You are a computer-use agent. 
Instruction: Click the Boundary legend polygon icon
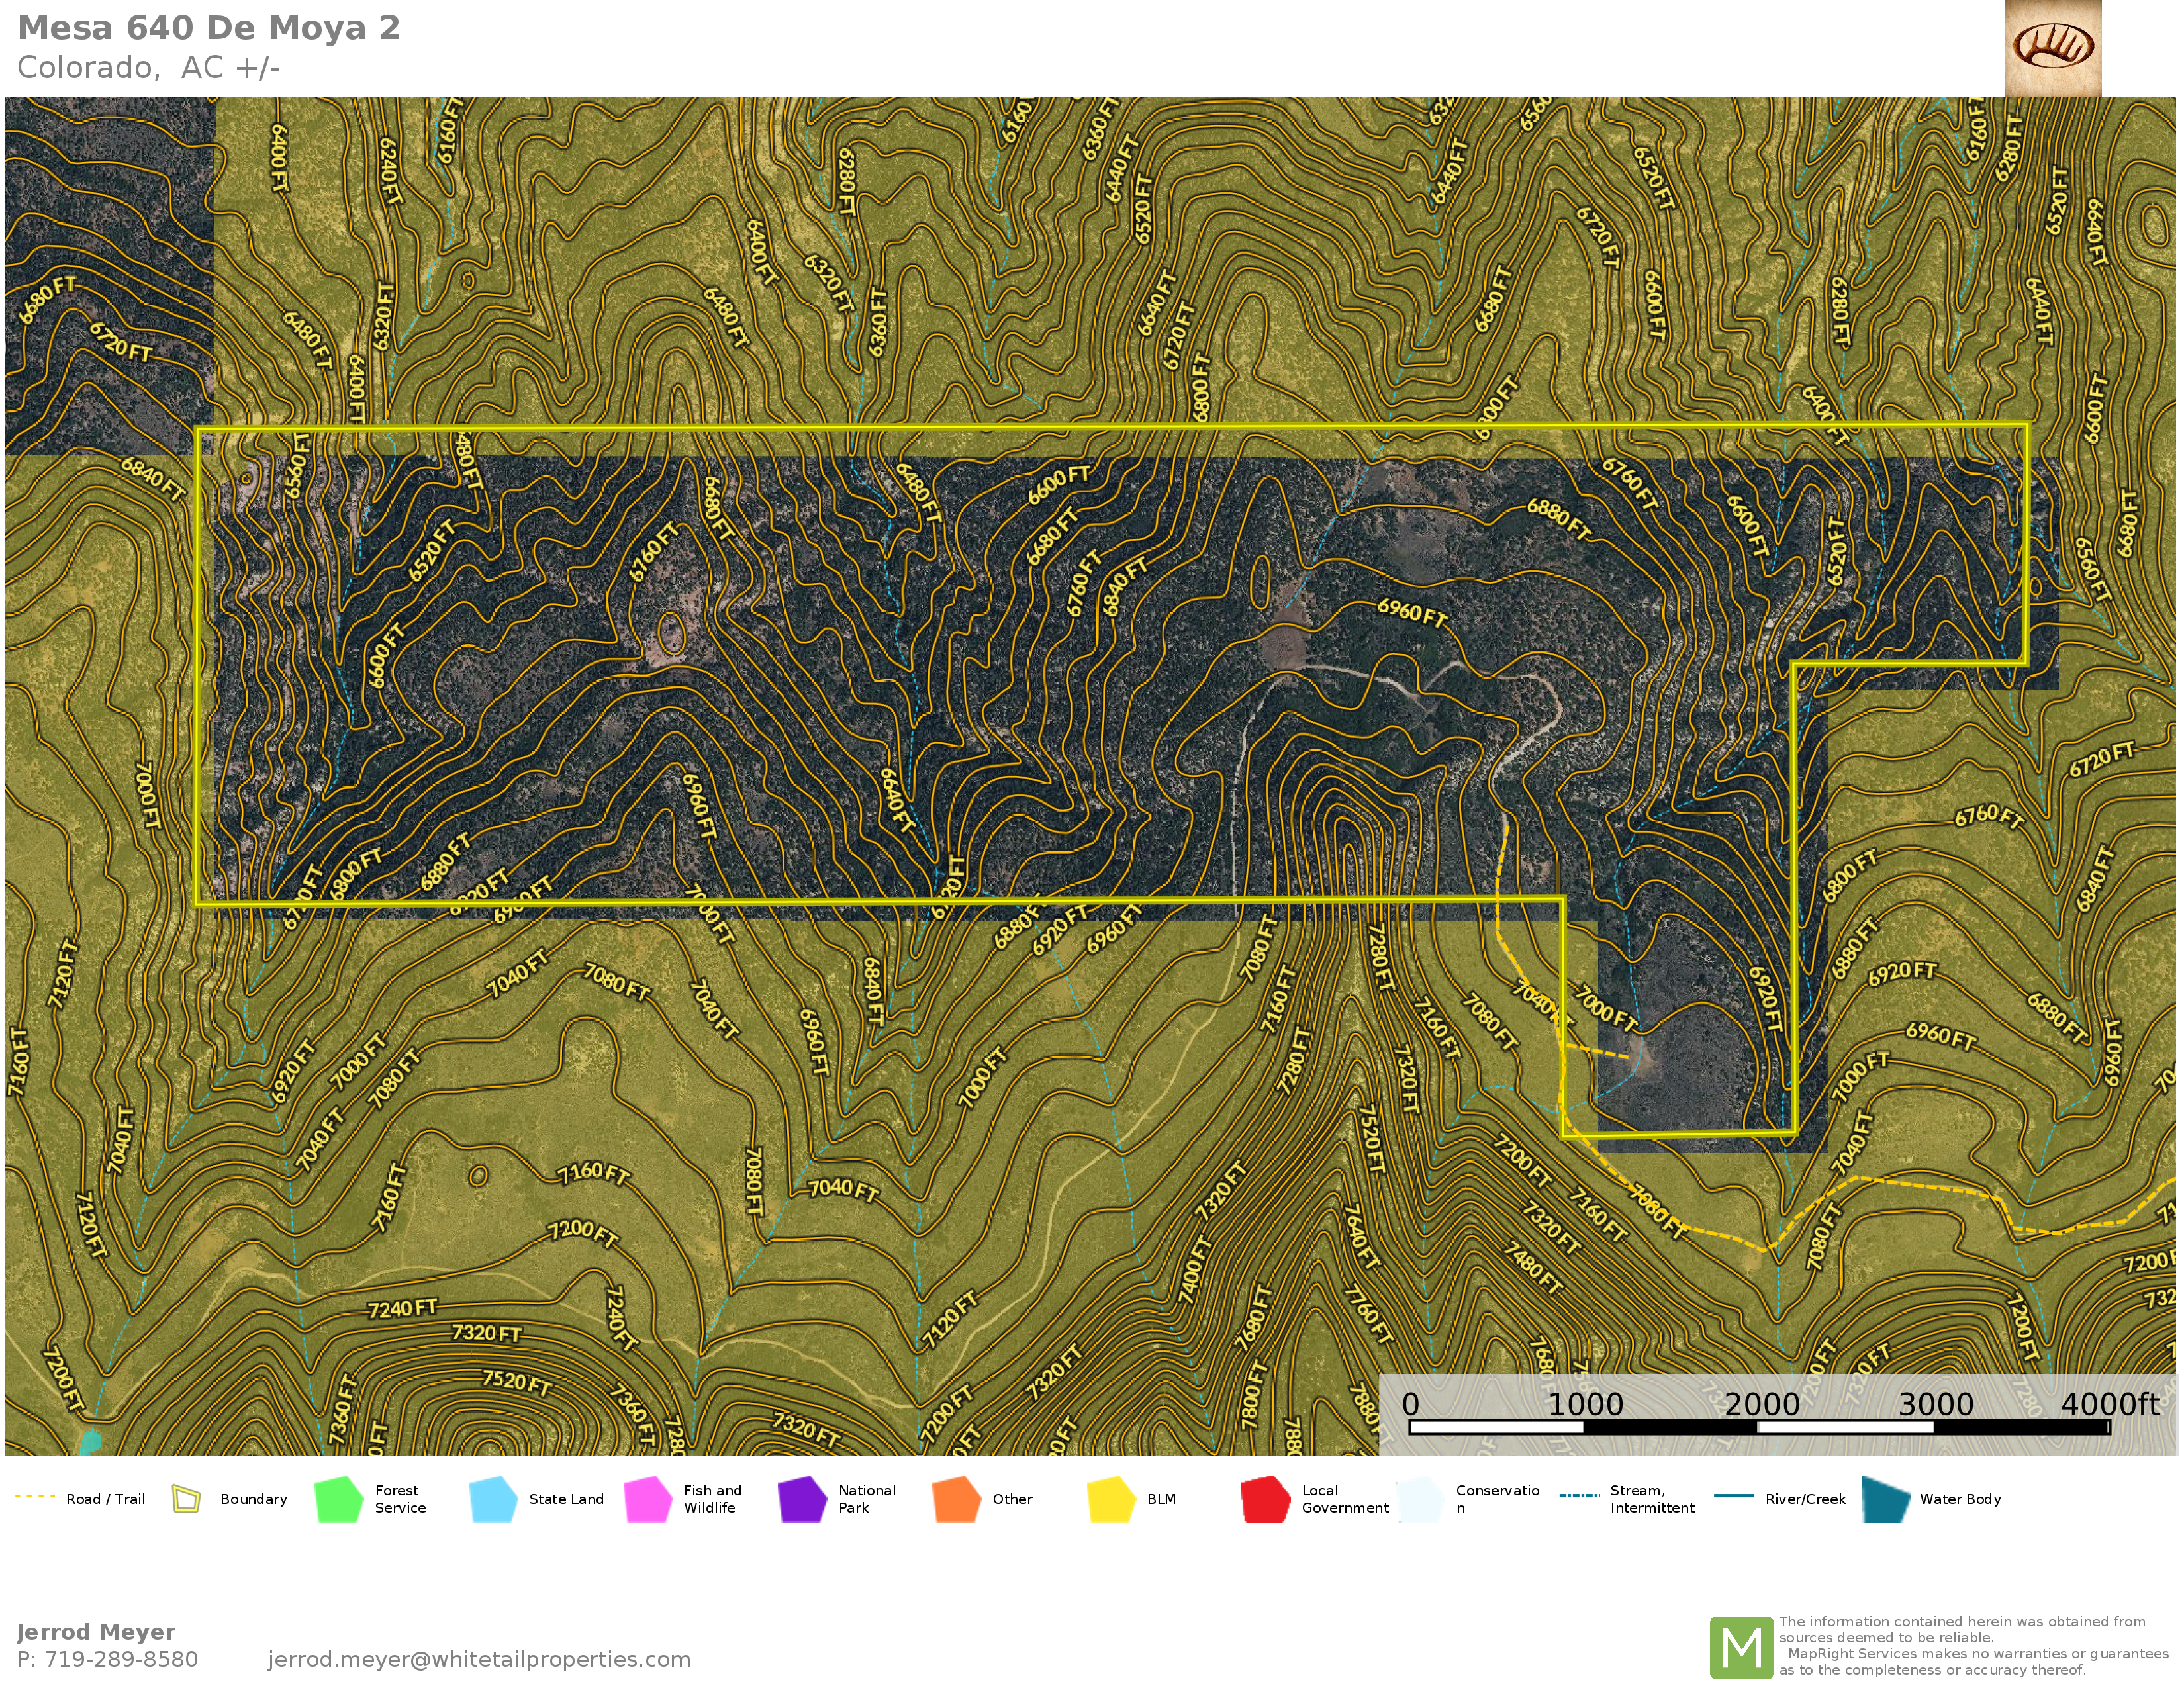pos(186,1499)
